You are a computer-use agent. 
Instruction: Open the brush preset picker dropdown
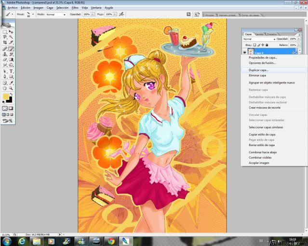click(x=33, y=14)
